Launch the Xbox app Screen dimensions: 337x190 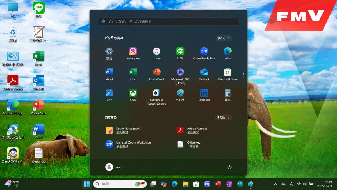pyautogui.click(x=133, y=95)
